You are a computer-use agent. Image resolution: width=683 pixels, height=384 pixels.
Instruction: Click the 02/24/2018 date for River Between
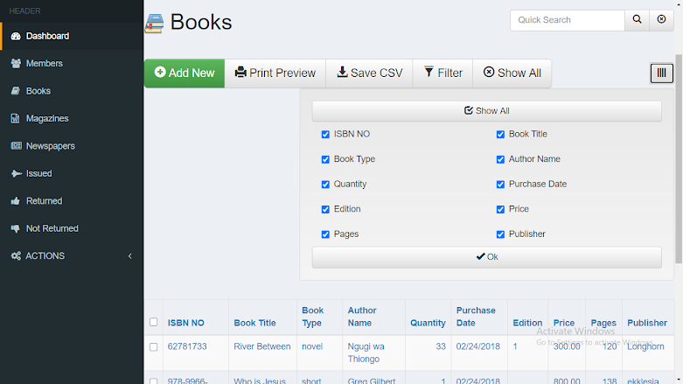tap(477, 346)
